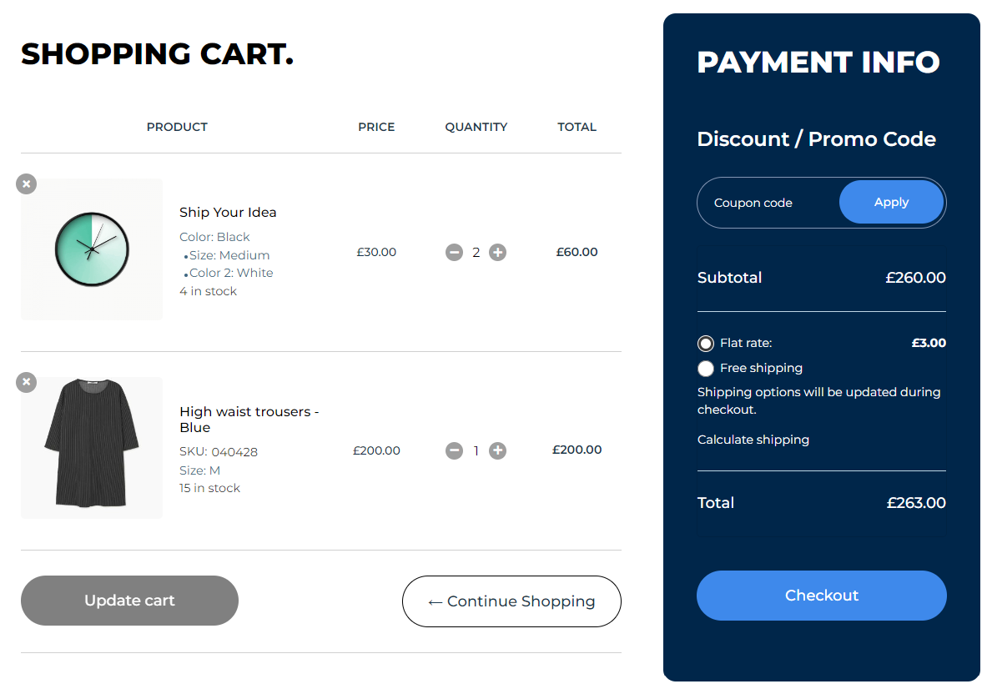Click the High waist trousers quantity value
Screen dimensions: 992x694
click(476, 450)
